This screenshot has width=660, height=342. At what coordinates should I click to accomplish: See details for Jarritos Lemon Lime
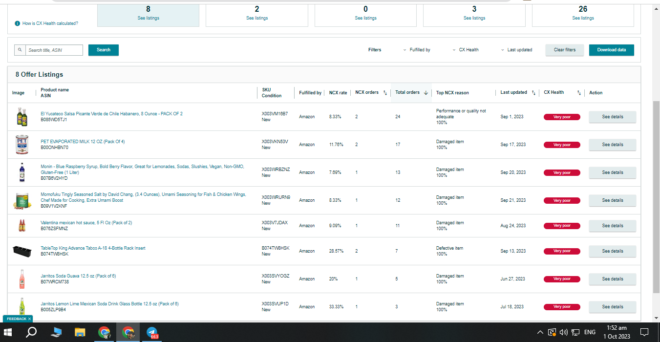tap(613, 307)
